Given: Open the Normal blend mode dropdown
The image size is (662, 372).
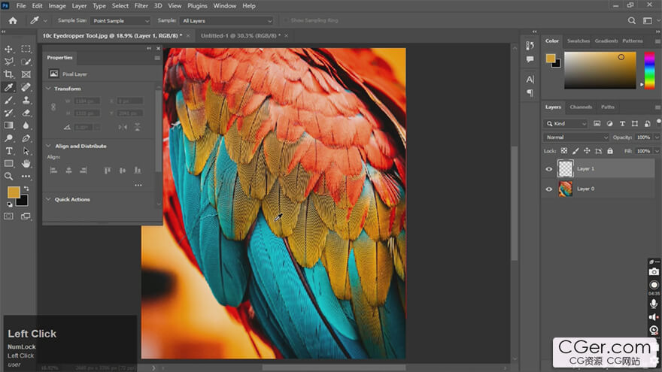Looking at the screenshot, I should tap(576, 138).
